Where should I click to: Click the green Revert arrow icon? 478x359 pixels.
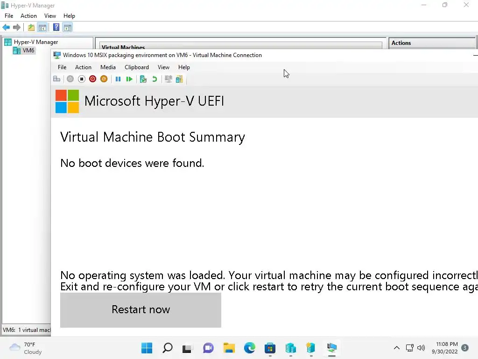click(155, 79)
